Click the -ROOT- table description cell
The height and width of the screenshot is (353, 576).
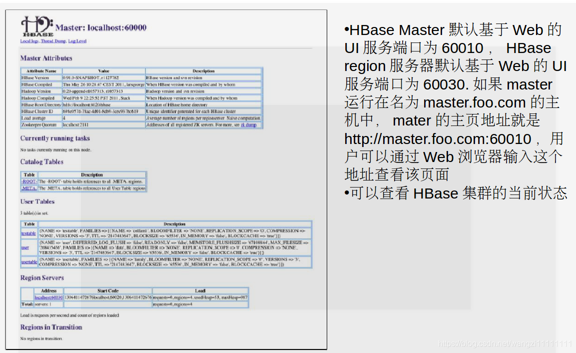tap(92, 181)
